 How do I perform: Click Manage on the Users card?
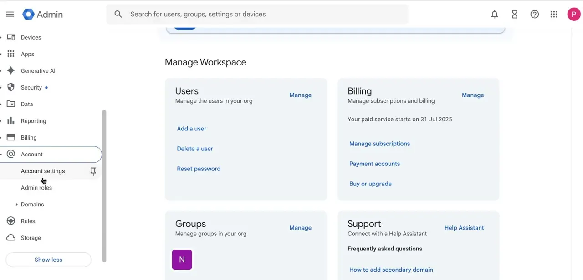coord(301,95)
